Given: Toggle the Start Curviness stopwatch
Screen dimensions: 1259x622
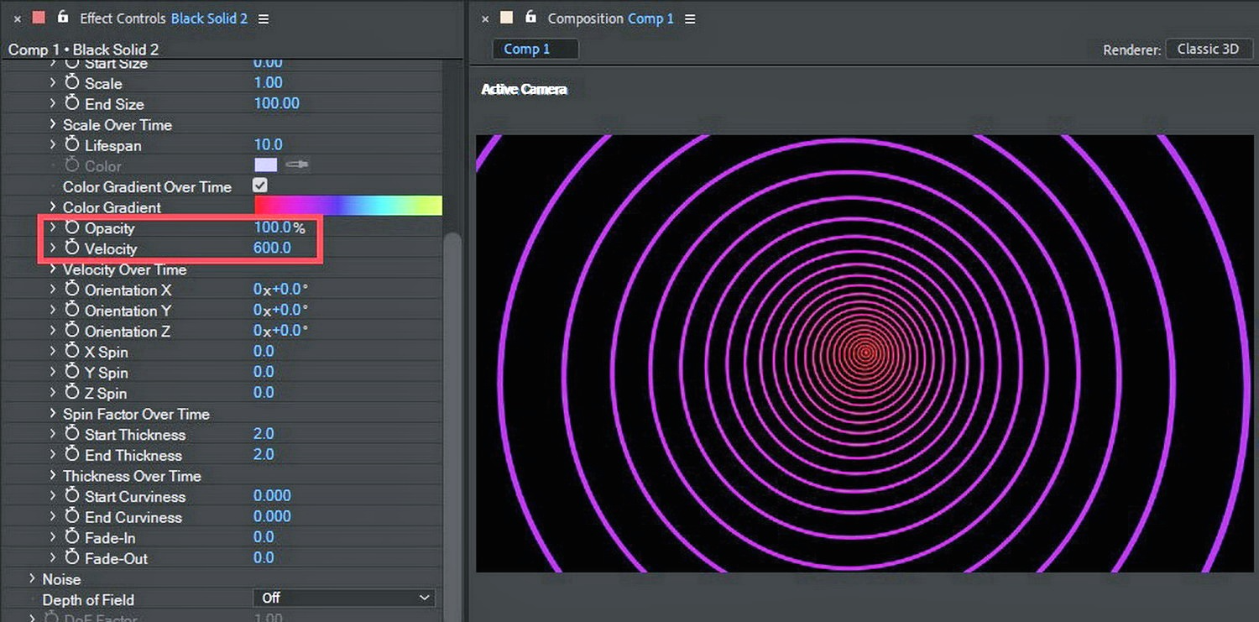Looking at the screenshot, I should [72, 496].
